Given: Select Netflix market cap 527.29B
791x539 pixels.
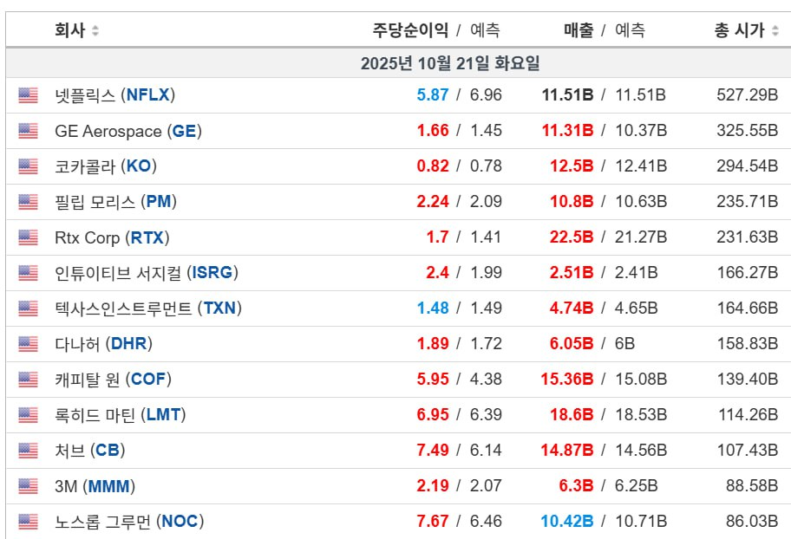Looking at the screenshot, I should click(x=747, y=94).
